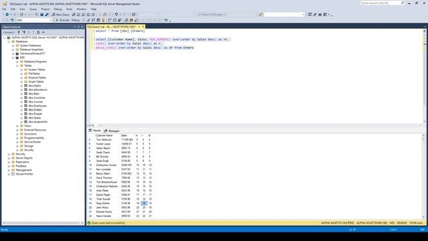Select dbo.Countries table in the tree
Screen dimensions: 428x241
coord(37,98)
